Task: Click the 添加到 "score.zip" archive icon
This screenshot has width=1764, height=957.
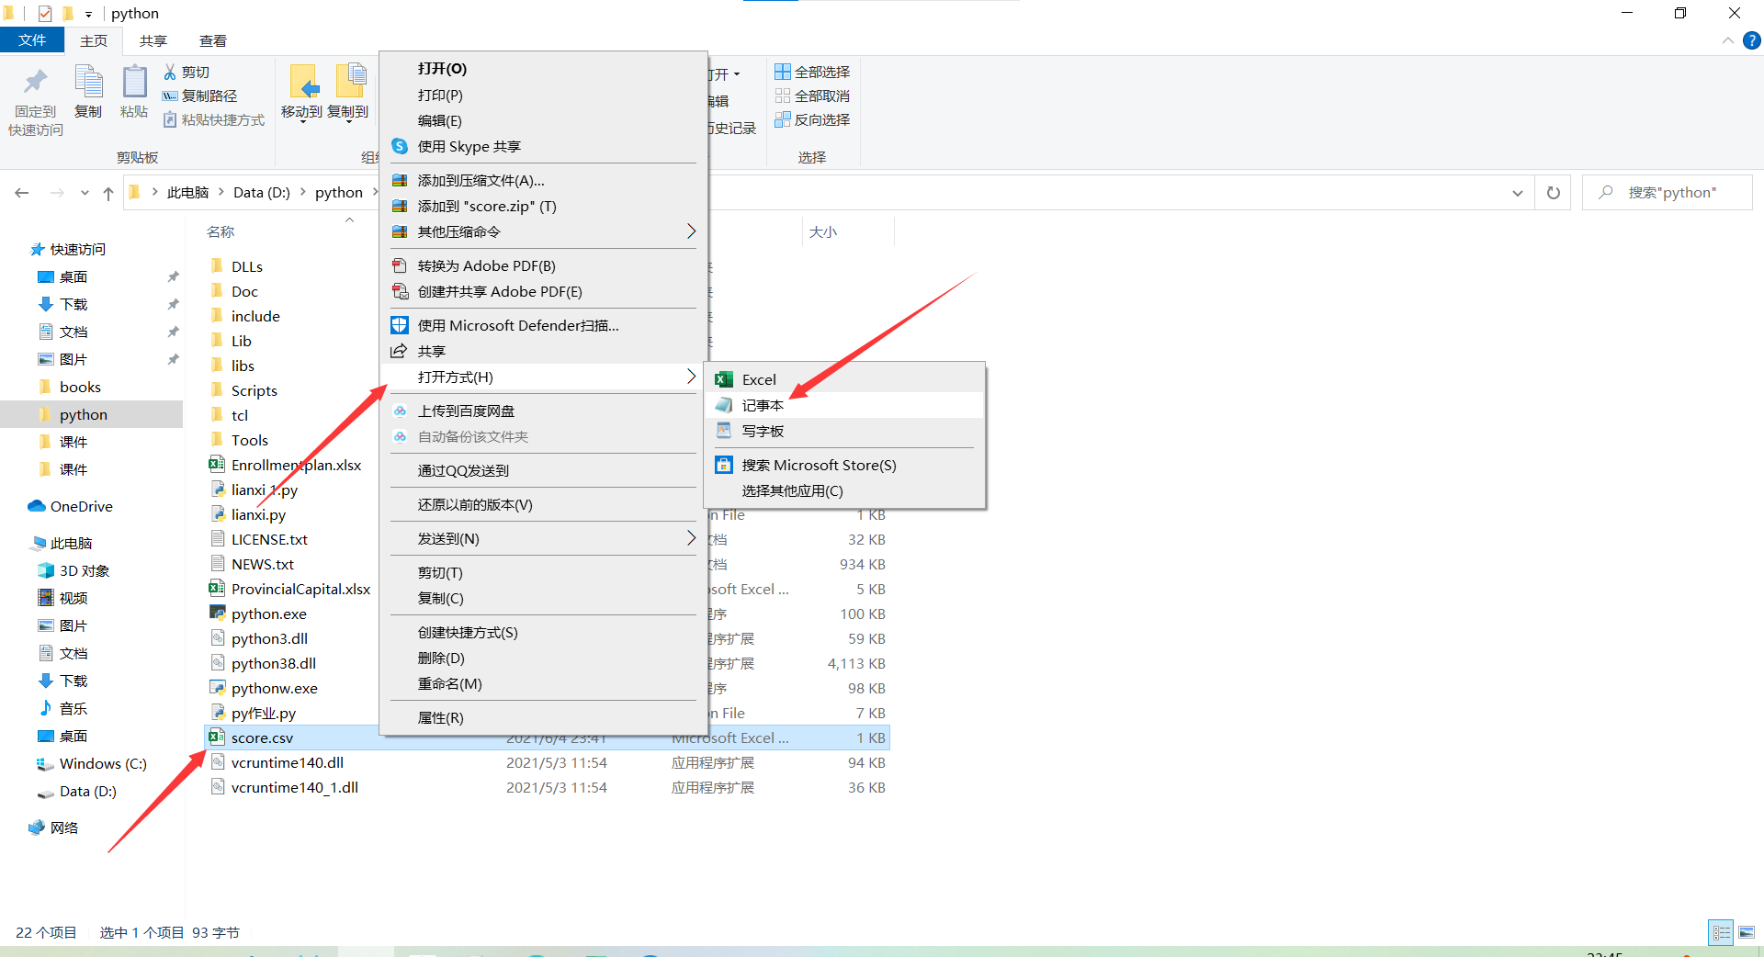Action: (400, 206)
